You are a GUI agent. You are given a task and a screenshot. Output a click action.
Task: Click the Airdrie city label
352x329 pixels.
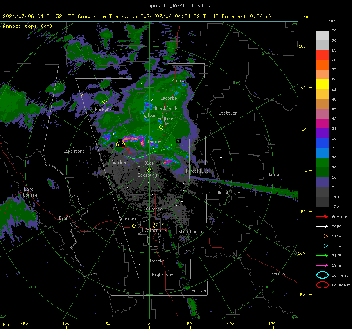pyautogui.click(x=154, y=209)
